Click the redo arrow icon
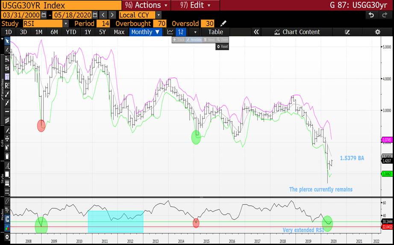This screenshot has width=394, height=245. point(384,15)
